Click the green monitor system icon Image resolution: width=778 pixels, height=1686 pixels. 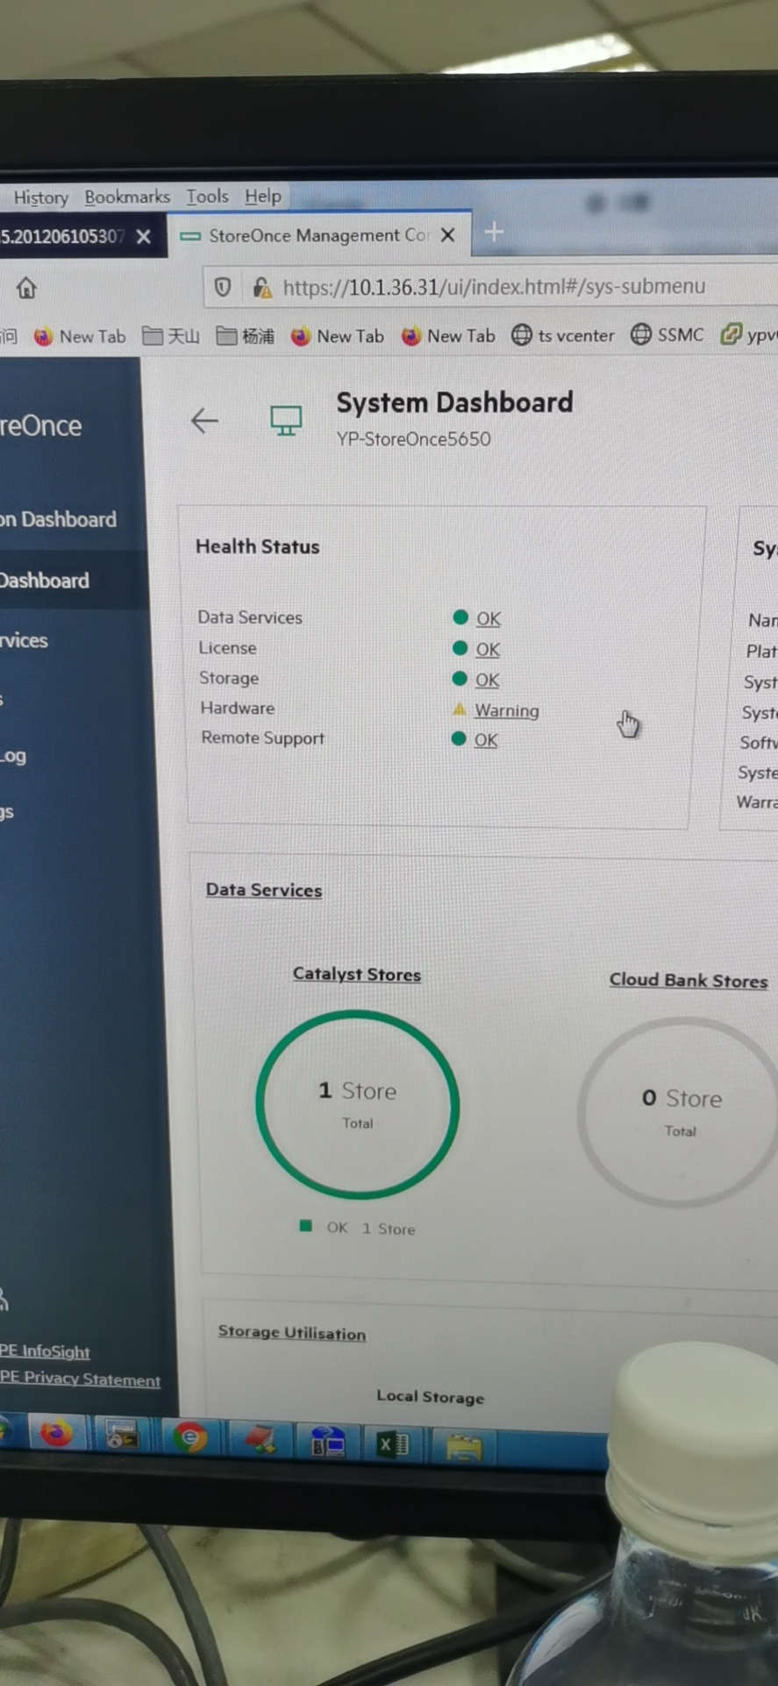pos(286,421)
